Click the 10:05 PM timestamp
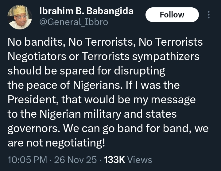Viewport: 221px width, 171px height. click(x=27, y=160)
